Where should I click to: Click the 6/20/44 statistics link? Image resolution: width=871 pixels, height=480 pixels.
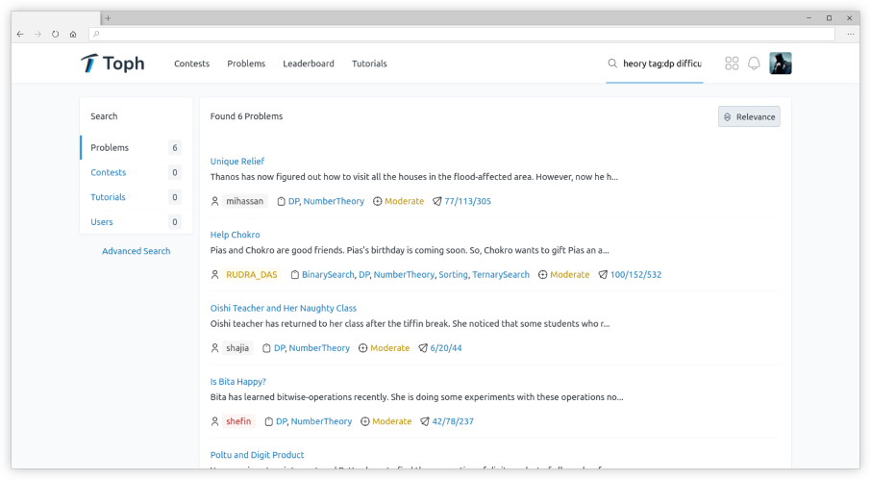click(445, 348)
